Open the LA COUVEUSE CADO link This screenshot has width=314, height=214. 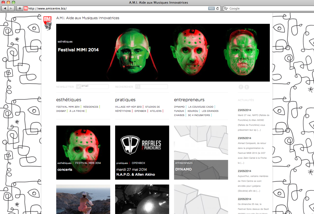tap(201, 107)
